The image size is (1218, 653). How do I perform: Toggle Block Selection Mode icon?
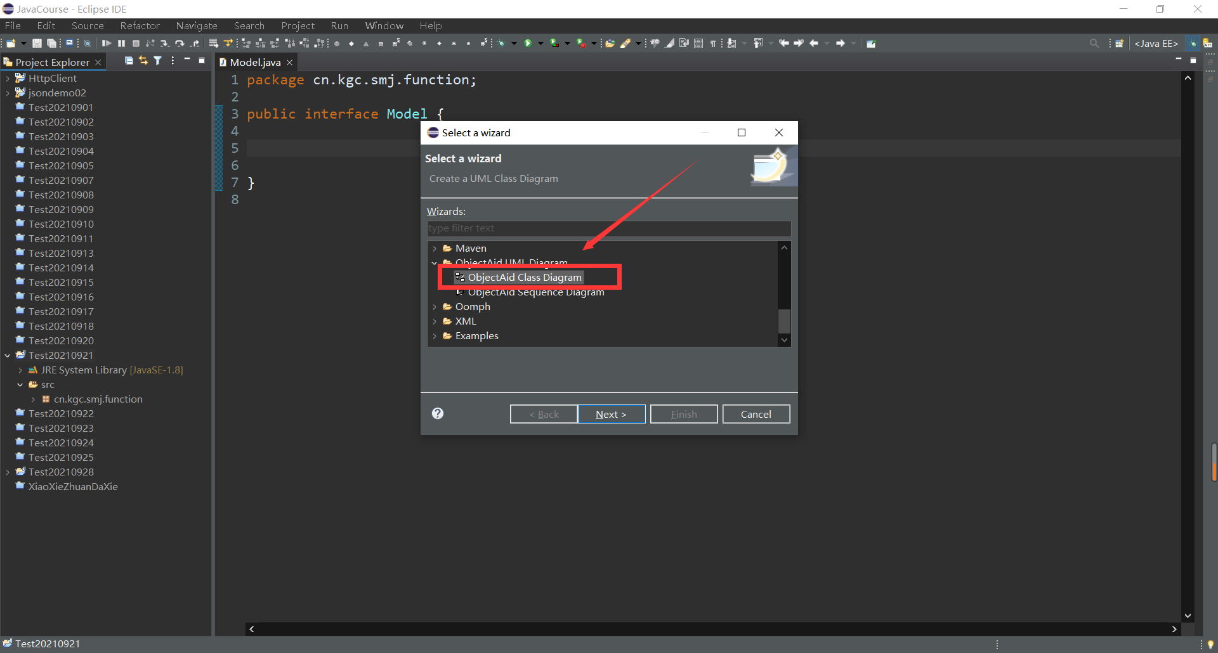pyautogui.click(x=698, y=43)
